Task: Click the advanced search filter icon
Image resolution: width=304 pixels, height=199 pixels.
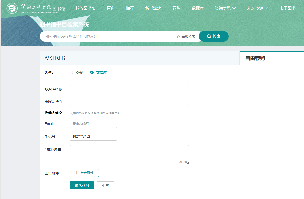Action: click(x=178, y=36)
